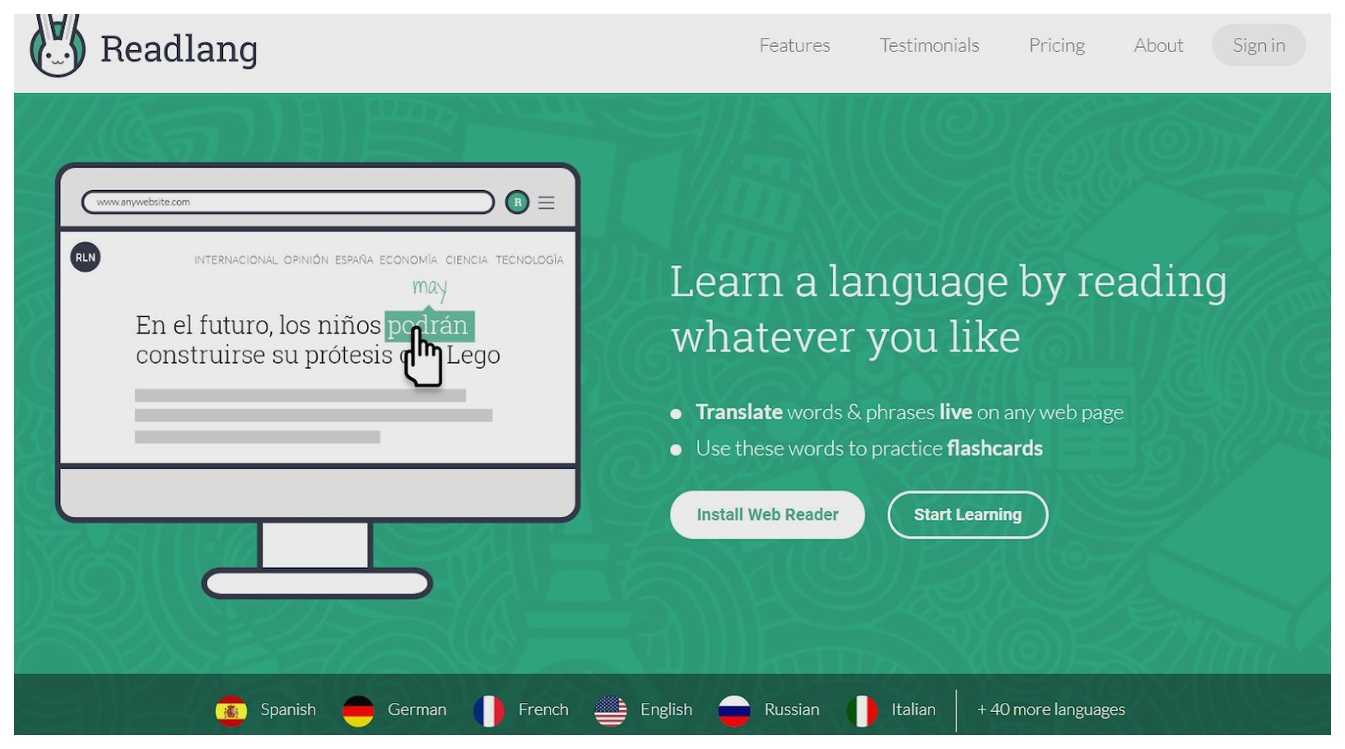The image size is (1345, 749).
Task: Open the '+ 40 more languages' link
Action: pyautogui.click(x=1051, y=709)
